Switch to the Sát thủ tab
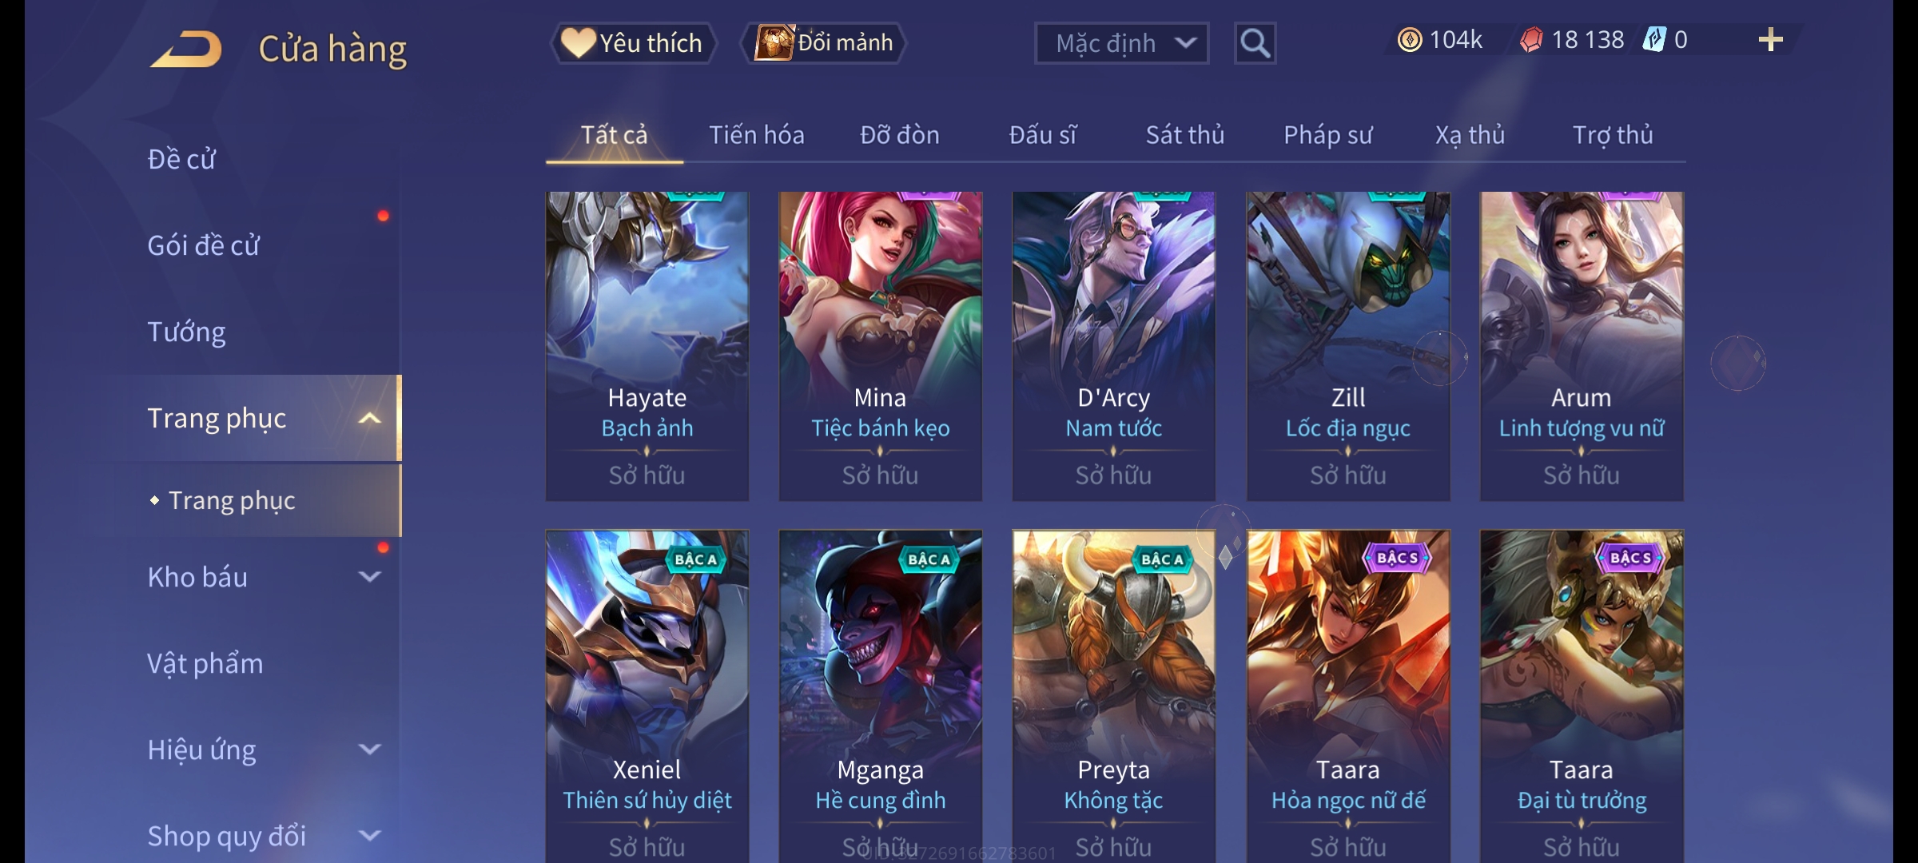The image size is (1918, 863). click(1184, 135)
